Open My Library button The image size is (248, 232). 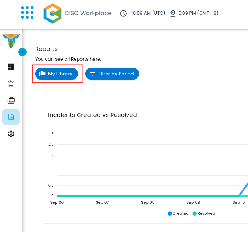(x=56, y=74)
